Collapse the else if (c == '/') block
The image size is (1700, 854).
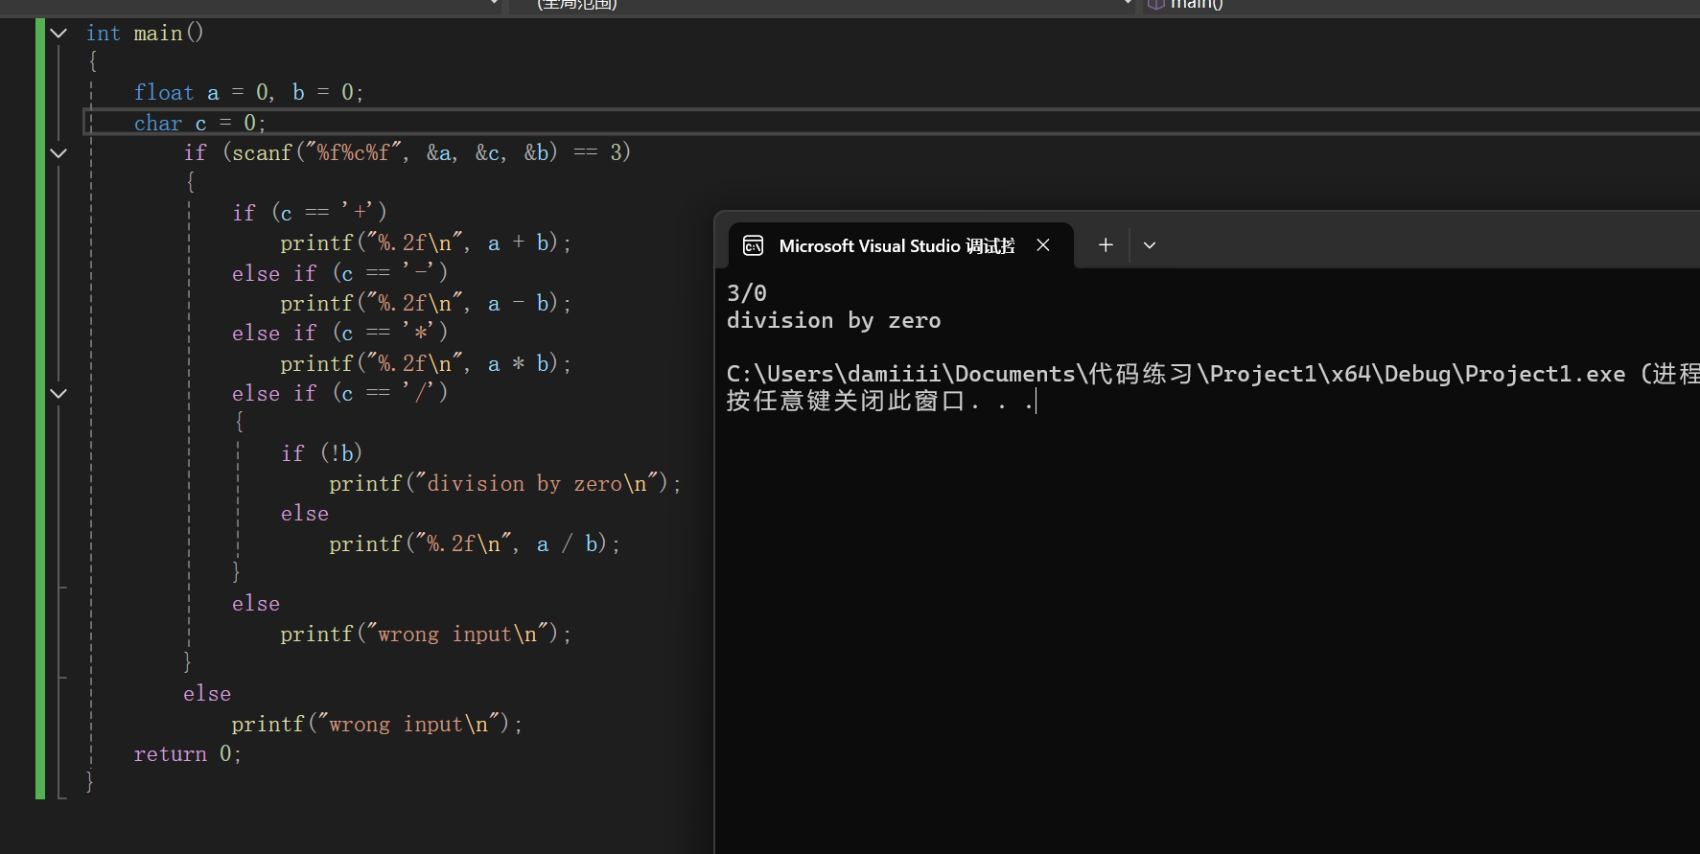pos(58,393)
